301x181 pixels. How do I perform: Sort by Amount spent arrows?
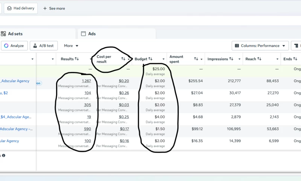[196, 59]
